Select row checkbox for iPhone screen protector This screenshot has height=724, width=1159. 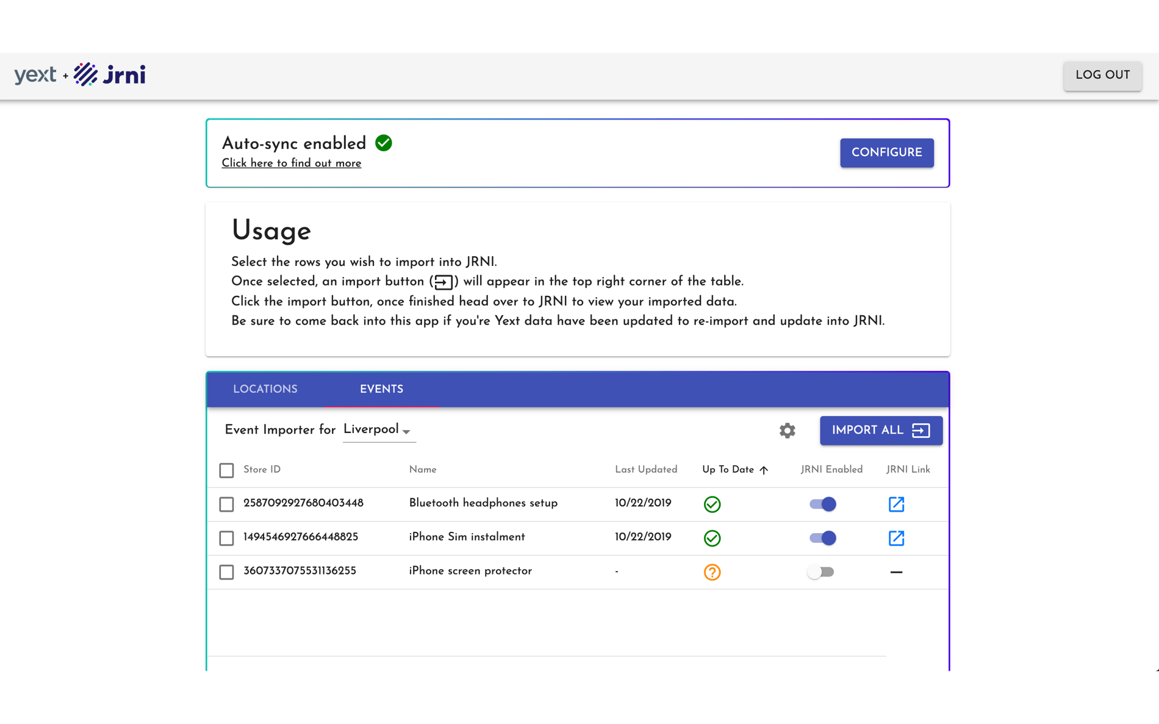226,572
